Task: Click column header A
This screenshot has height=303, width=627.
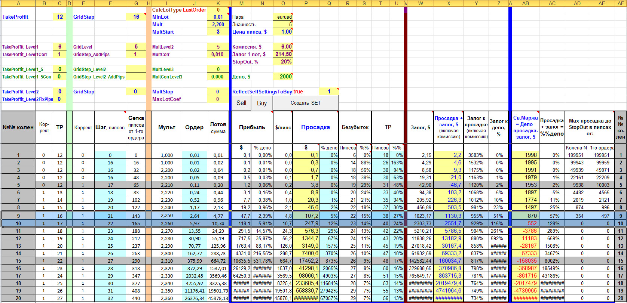Action: [x=18, y=3]
